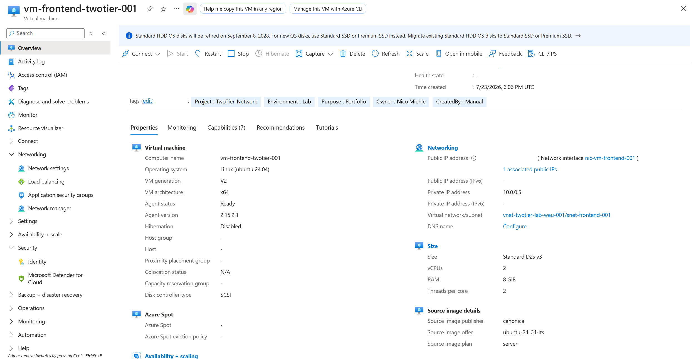Click the Restart toolbar button
696x359 pixels.
208,54
